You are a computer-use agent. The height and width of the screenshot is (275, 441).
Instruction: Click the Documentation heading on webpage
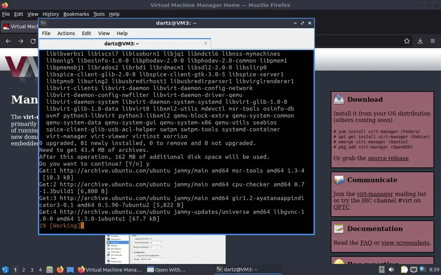[375, 229]
